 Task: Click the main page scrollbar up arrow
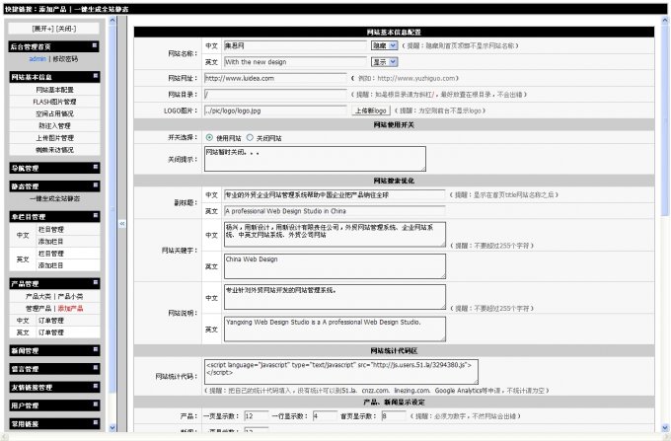click(665, 20)
